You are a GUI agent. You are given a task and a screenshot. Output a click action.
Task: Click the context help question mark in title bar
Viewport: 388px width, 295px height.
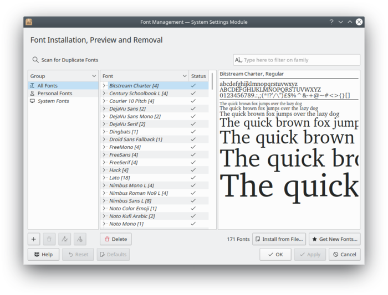(331, 22)
